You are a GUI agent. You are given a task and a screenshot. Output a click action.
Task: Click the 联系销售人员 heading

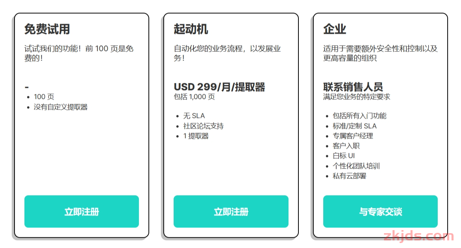353,87
